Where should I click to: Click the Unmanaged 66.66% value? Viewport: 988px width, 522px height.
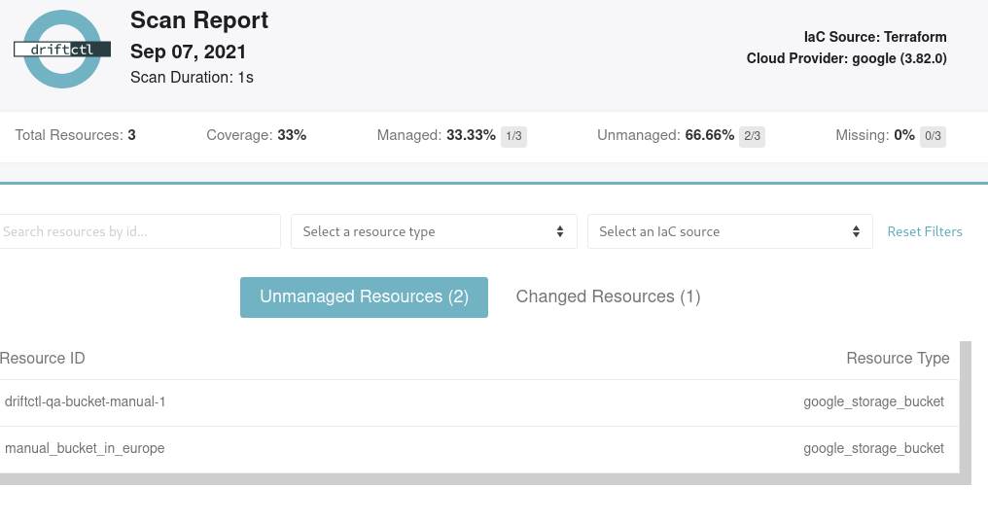coord(710,135)
